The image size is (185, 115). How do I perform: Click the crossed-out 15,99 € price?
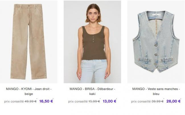click(94, 101)
